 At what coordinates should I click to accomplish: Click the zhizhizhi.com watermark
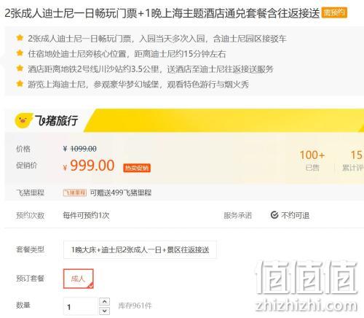306,305
